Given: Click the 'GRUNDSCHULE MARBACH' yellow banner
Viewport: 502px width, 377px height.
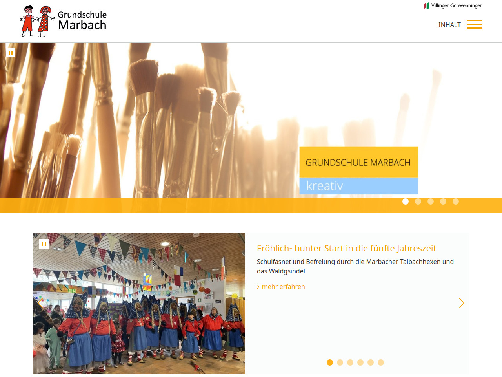Looking at the screenshot, I should 359,162.
